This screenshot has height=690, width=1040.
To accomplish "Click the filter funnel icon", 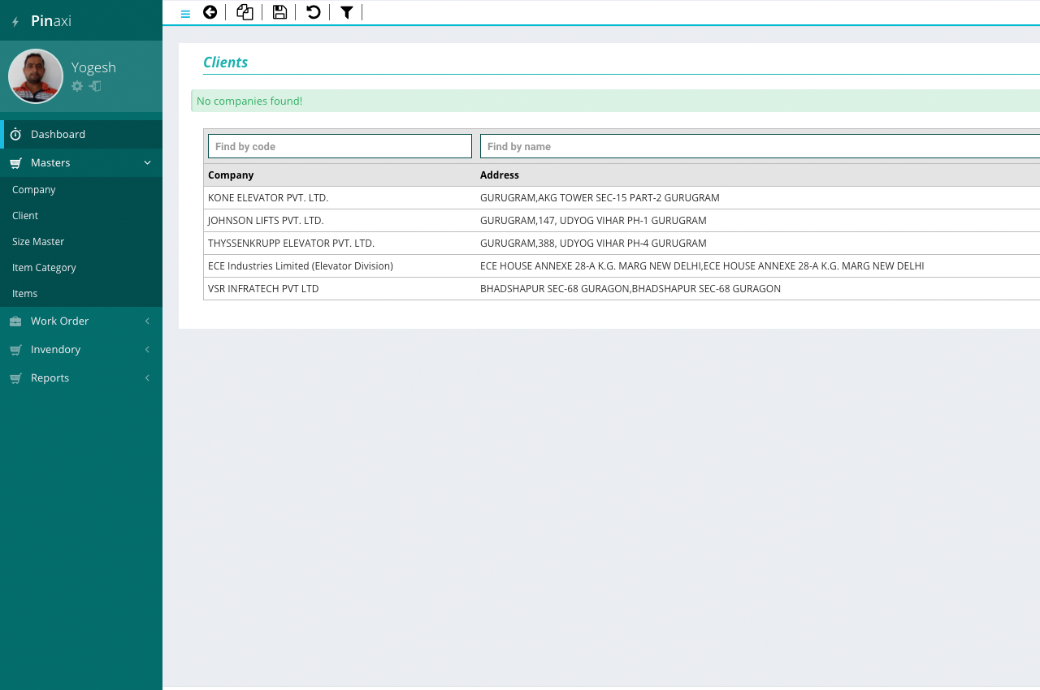I will pos(347,12).
